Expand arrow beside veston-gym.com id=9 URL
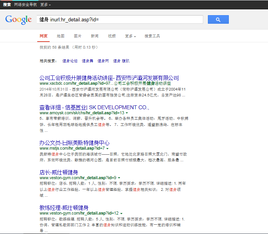 click(119, 178)
